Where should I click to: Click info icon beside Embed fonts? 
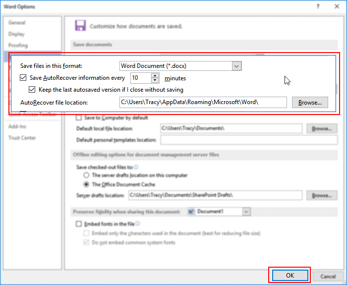pyautogui.click(x=138, y=224)
